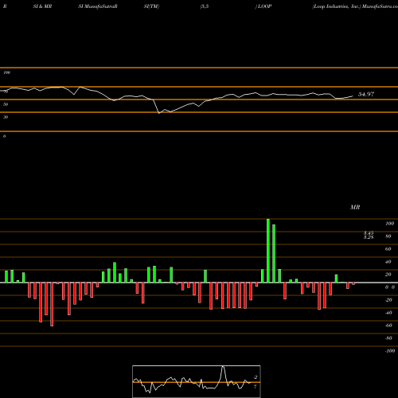Click the MR axis label -100
Screen dimensions: 398x398
click(389, 351)
